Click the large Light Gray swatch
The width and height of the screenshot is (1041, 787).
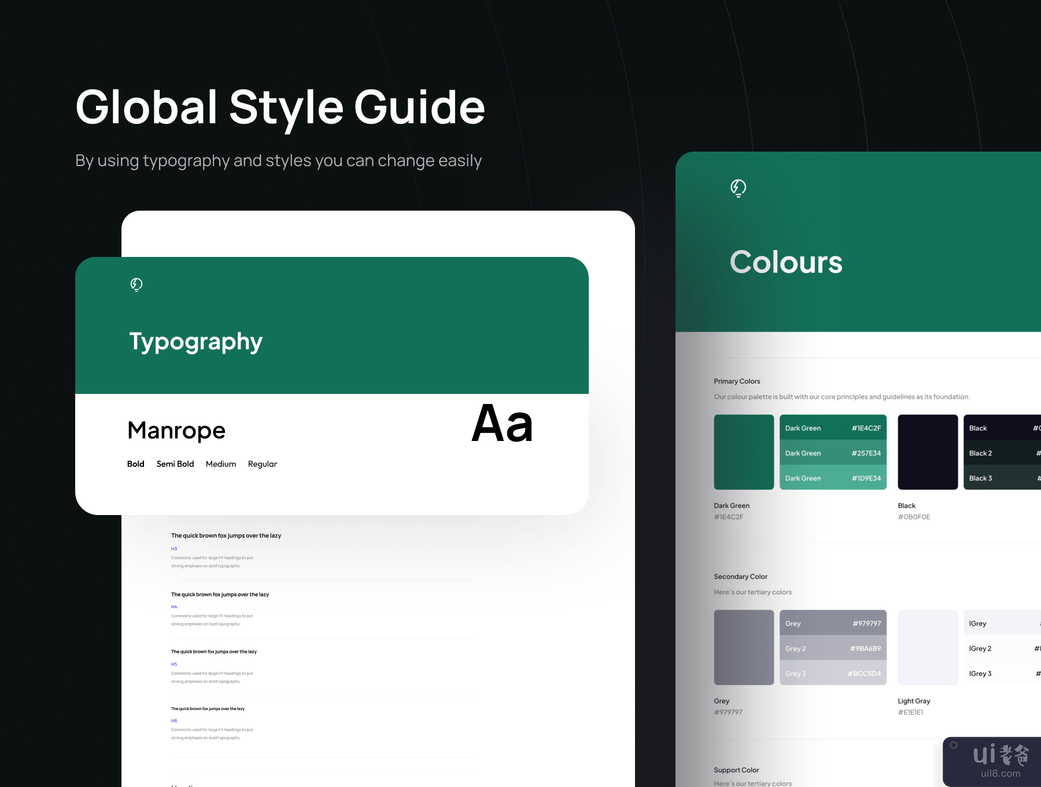pyautogui.click(x=928, y=648)
